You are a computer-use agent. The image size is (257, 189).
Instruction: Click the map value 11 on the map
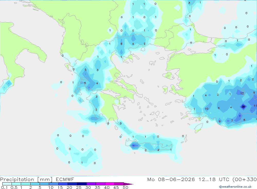coord(255,106)
